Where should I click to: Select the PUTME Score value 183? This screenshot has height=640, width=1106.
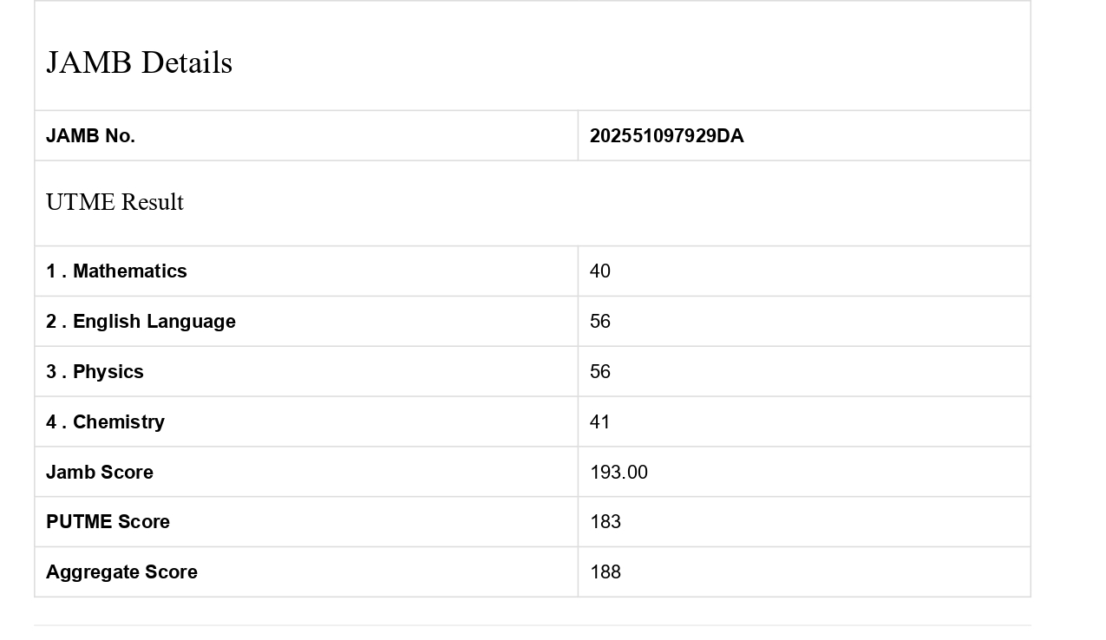[605, 522]
